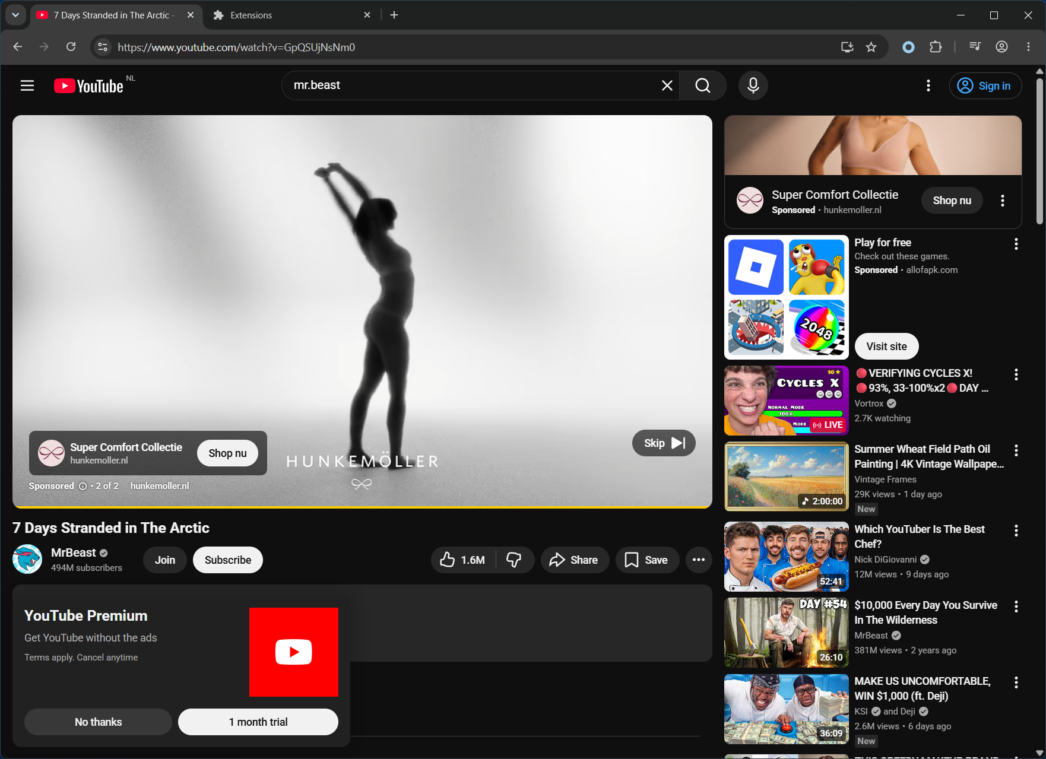Image resolution: width=1046 pixels, height=759 pixels.
Task: Click Shop nu in sidebar ad card
Action: 952,201
